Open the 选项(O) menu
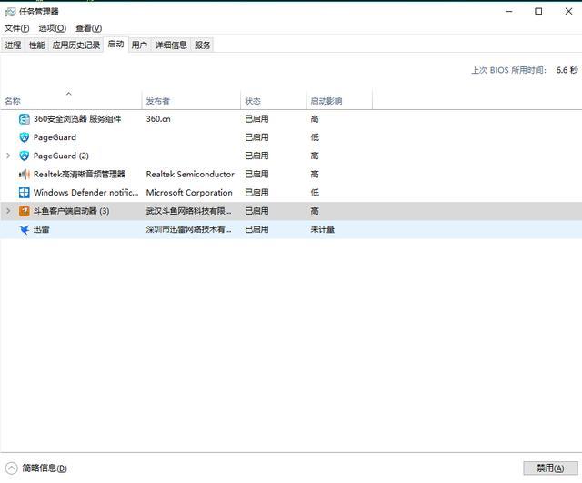Screen dimensions: 582x483 click(x=53, y=28)
